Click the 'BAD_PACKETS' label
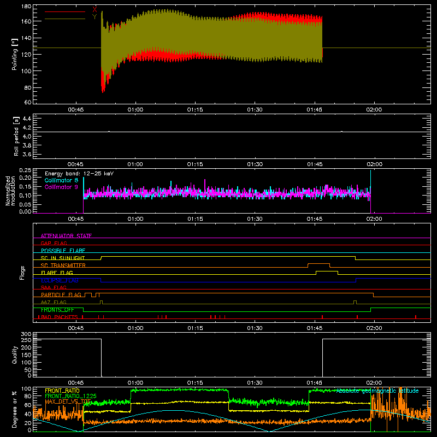Viewport: 437px width, 437px height. pos(60,317)
